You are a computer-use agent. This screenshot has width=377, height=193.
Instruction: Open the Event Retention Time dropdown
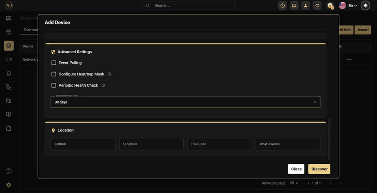[185, 102]
